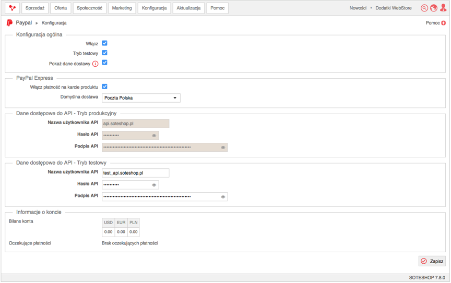Open the Dodatki WebStore link
Screen dimensions: 451x283
[x=394, y=8]
